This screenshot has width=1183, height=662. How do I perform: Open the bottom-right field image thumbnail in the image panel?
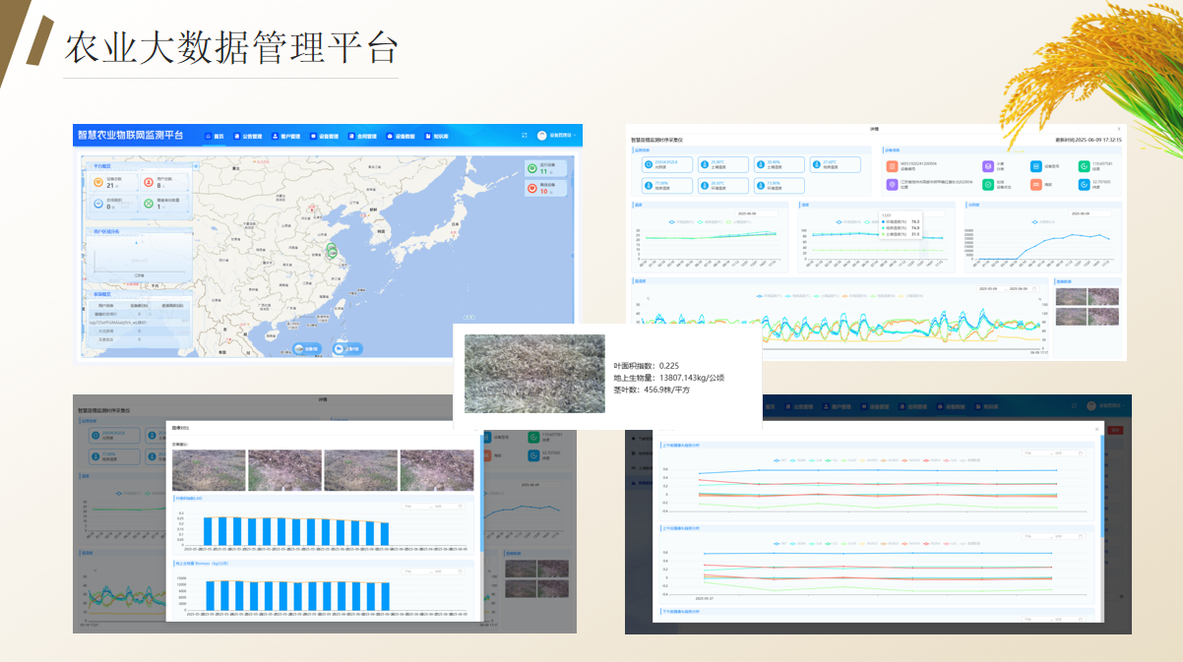(x=1103, y=316)
